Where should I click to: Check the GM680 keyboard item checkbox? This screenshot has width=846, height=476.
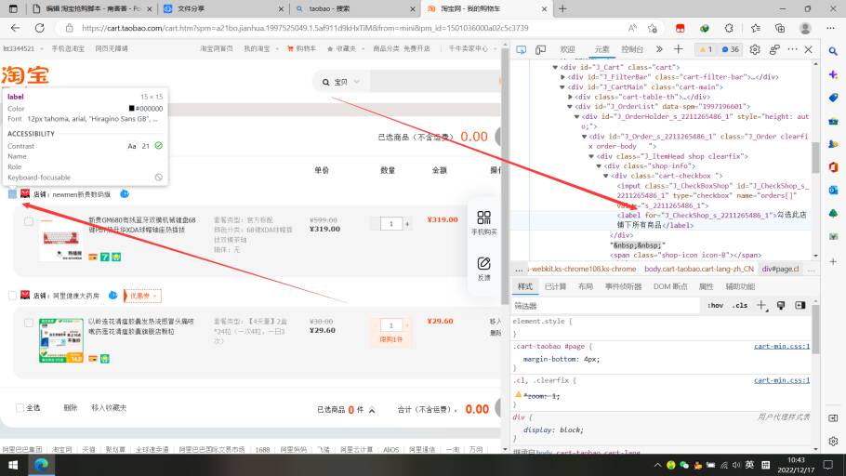[29, 221]
